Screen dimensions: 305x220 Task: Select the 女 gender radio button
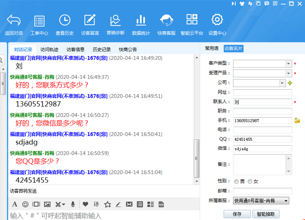(250, 182)
